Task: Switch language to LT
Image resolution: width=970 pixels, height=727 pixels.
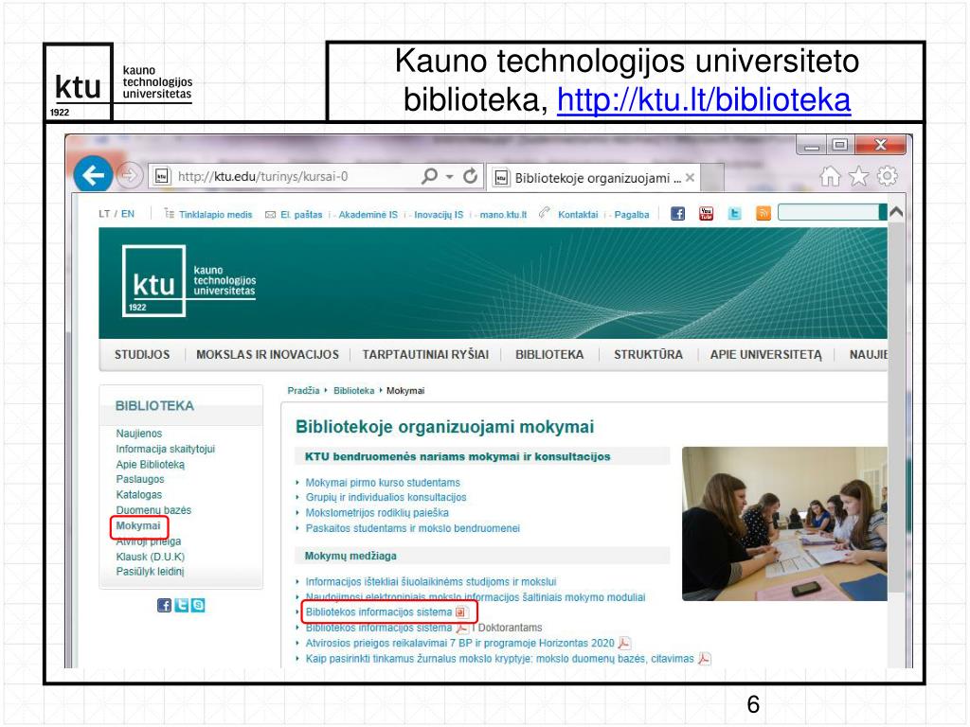Action: click(104, 214)
